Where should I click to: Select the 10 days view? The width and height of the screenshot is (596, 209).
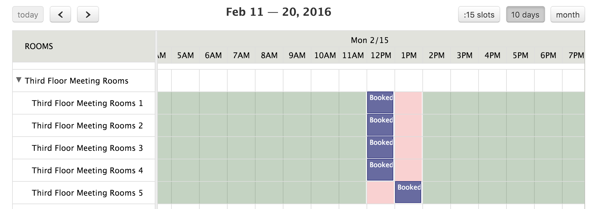tap(525, 15)
